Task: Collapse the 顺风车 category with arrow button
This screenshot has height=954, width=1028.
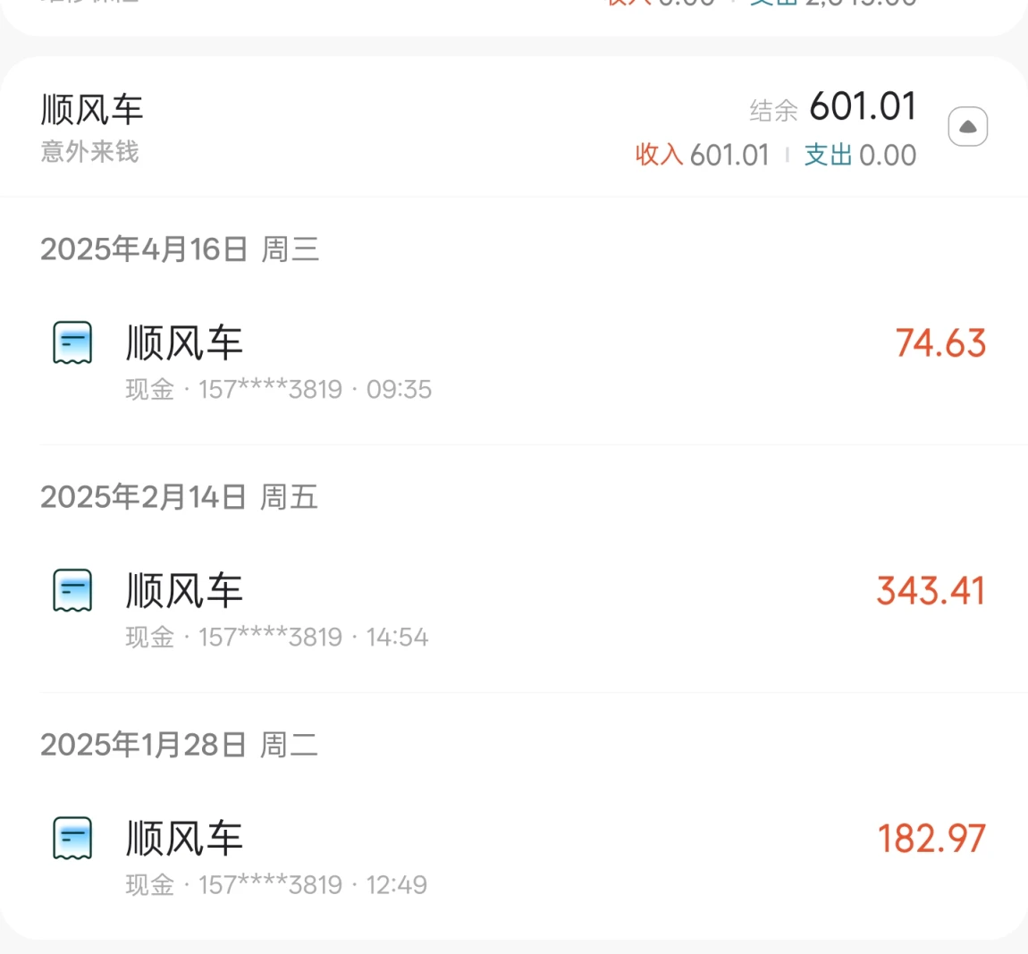Action: tap(968, 127)
